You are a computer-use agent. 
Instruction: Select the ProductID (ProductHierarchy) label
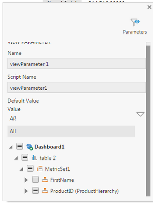click(84, 191)
